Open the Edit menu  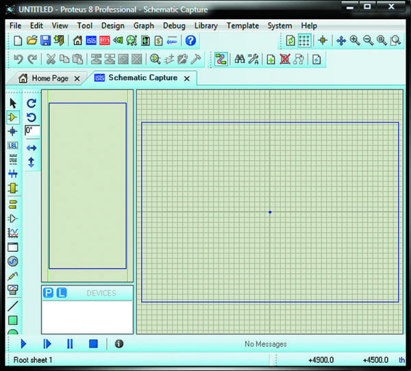[x=36, y=26]
